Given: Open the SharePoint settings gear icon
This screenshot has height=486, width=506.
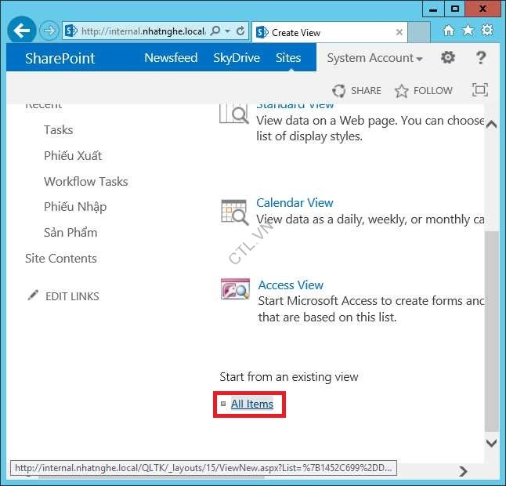Looking at the screenshot, I should [x=448, y=58].
